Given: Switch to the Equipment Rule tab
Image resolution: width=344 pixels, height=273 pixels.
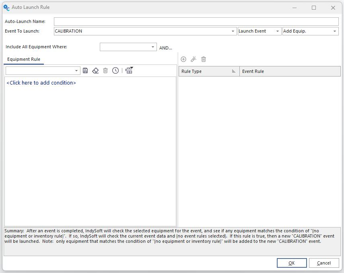Looking at the screenshot, I should tap(24, 59).
